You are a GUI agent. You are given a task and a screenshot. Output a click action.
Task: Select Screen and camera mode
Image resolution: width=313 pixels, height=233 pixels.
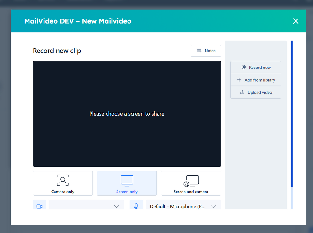[191, 183]
